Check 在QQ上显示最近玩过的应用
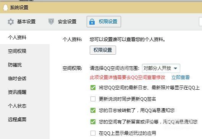Image resolution: width=202 pixels, height=139 pixels. coord(93,133)
